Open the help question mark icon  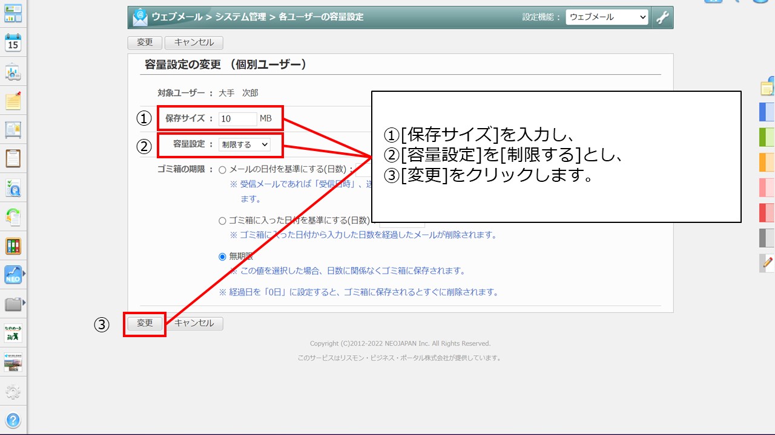point(13,420)
